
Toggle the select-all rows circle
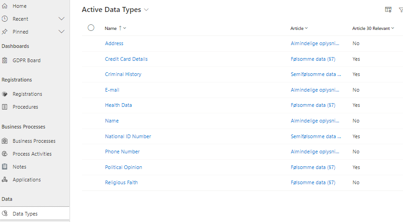91,28
